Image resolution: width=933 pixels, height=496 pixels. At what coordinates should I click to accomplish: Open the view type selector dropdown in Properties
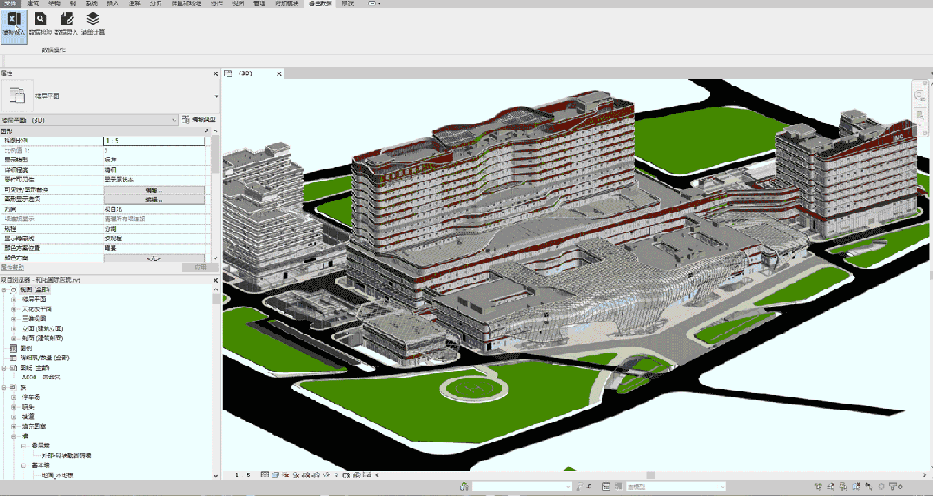[x=215, y=96]
